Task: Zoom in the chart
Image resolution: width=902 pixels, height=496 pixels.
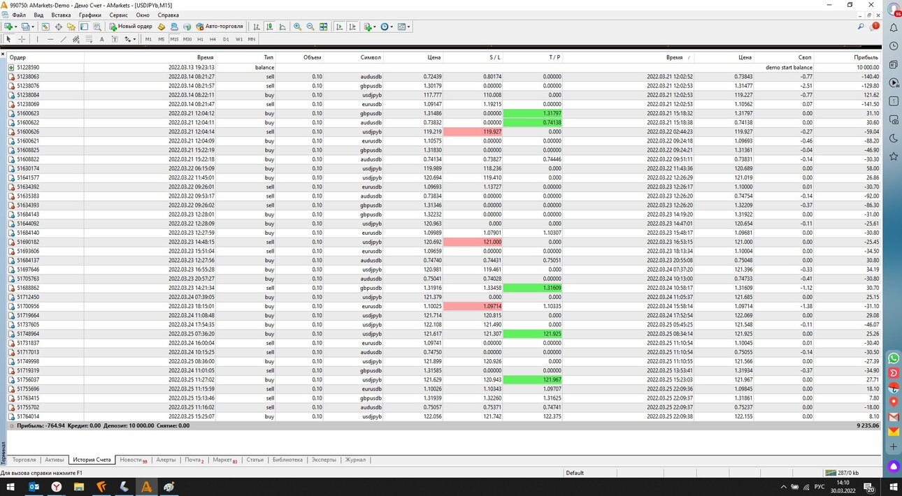Action: 297,27
